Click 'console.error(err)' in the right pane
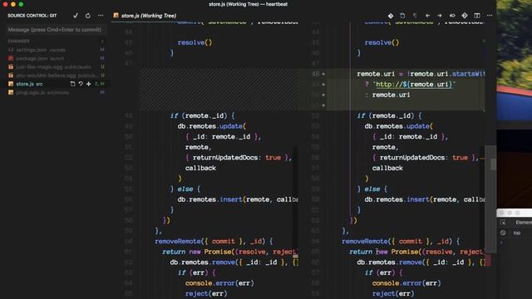The width and height of the screenshot is (532, 299). click(406, 283)
